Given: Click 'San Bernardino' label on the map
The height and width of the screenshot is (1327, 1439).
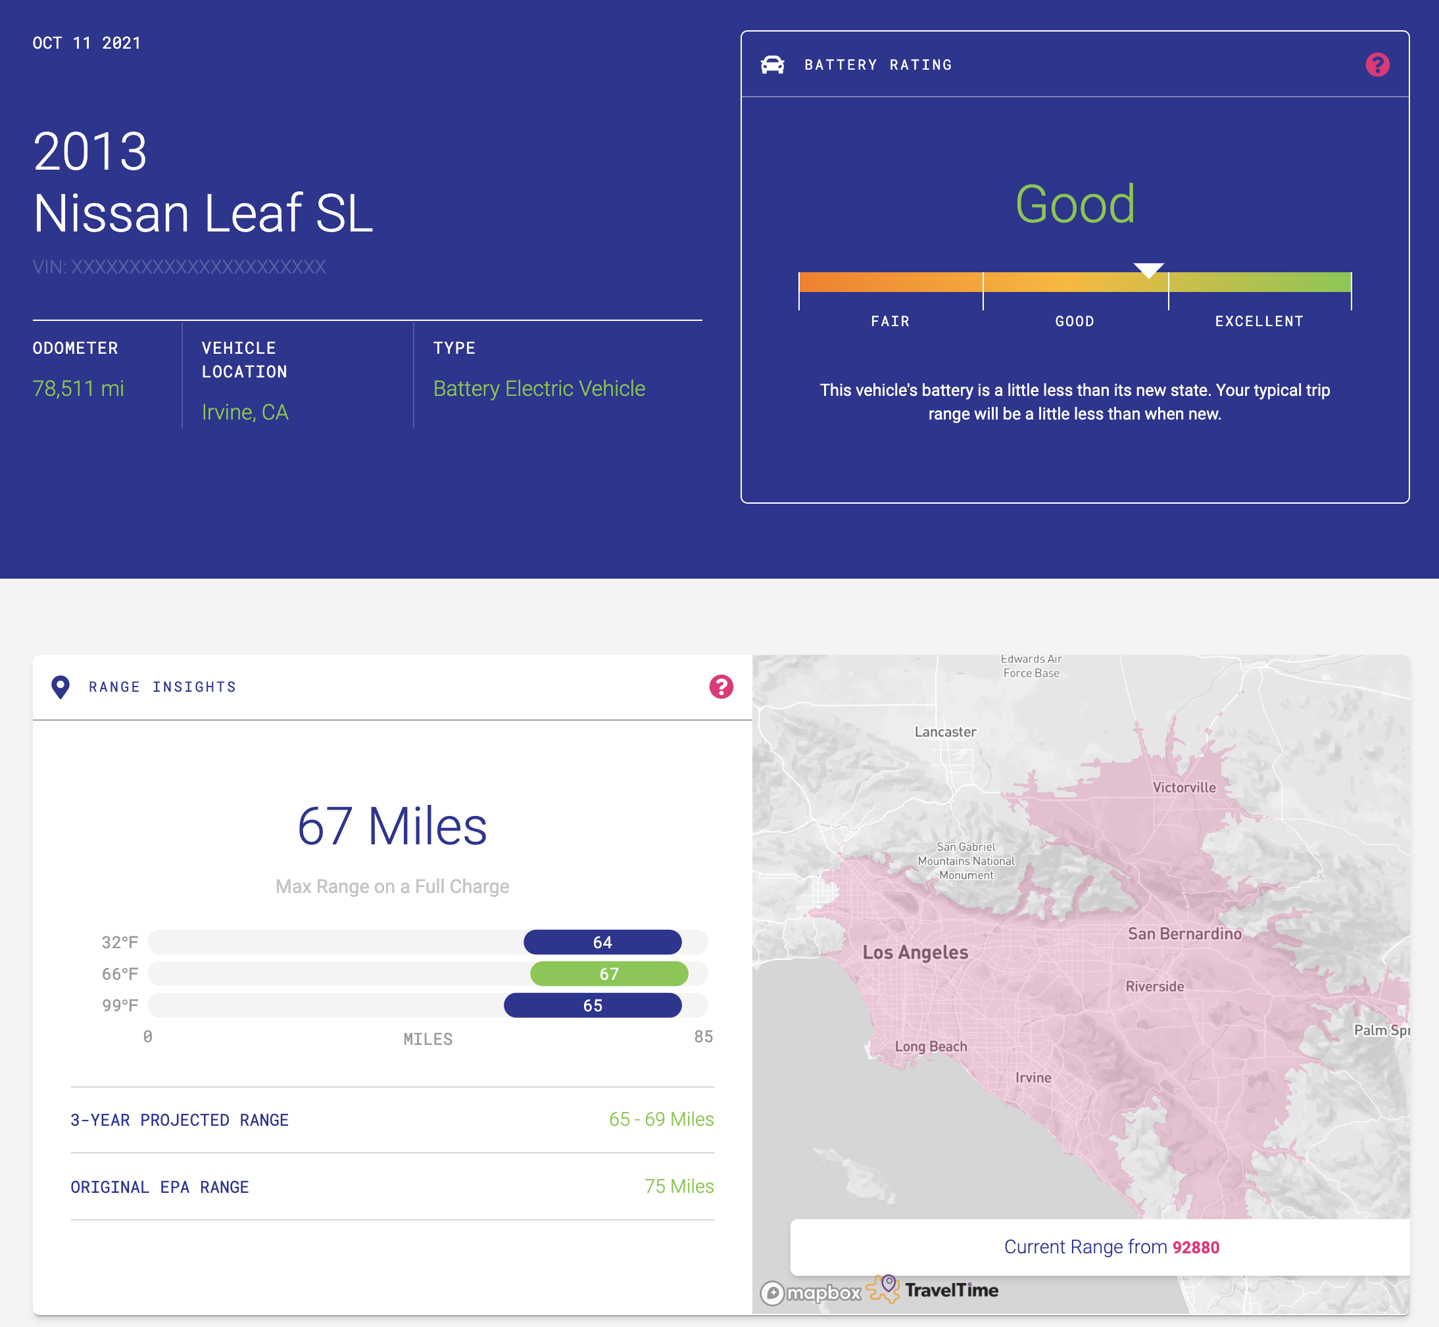Looking at the screenshot, I should pyautogui.click(x=1184, y=934).
